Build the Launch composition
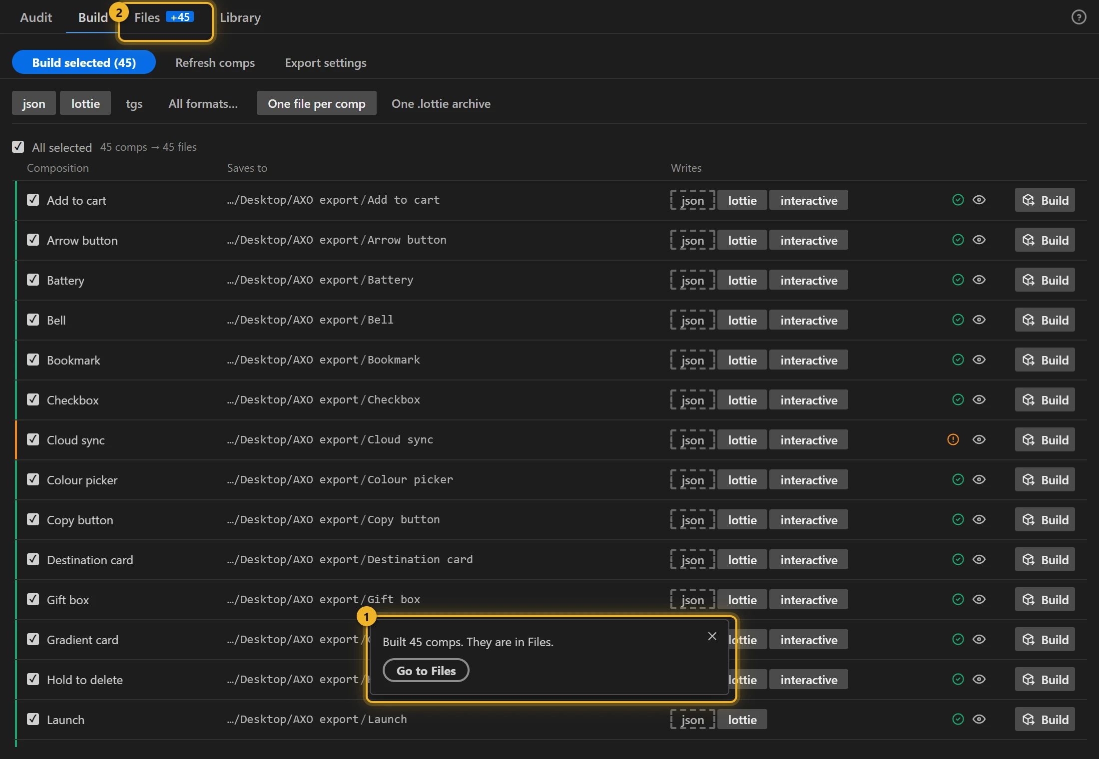The image size is (1099, 759). [1045, 720]
